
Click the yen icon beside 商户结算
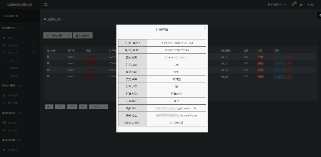(4, 103)
